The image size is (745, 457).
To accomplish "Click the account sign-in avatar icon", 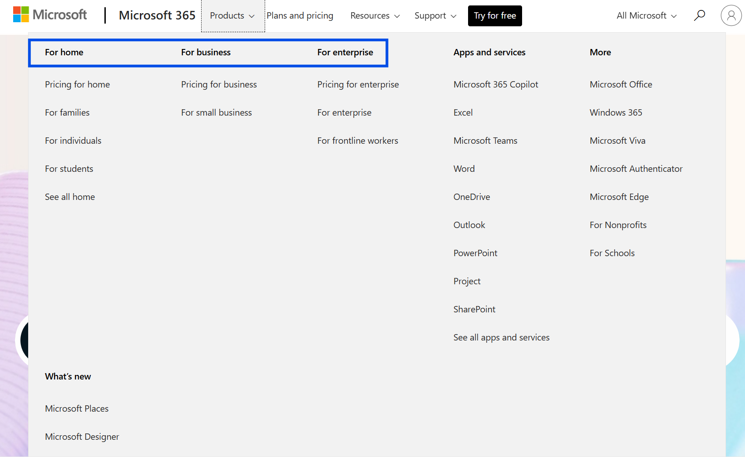I will pyautogui.click(x=731, y=16).
